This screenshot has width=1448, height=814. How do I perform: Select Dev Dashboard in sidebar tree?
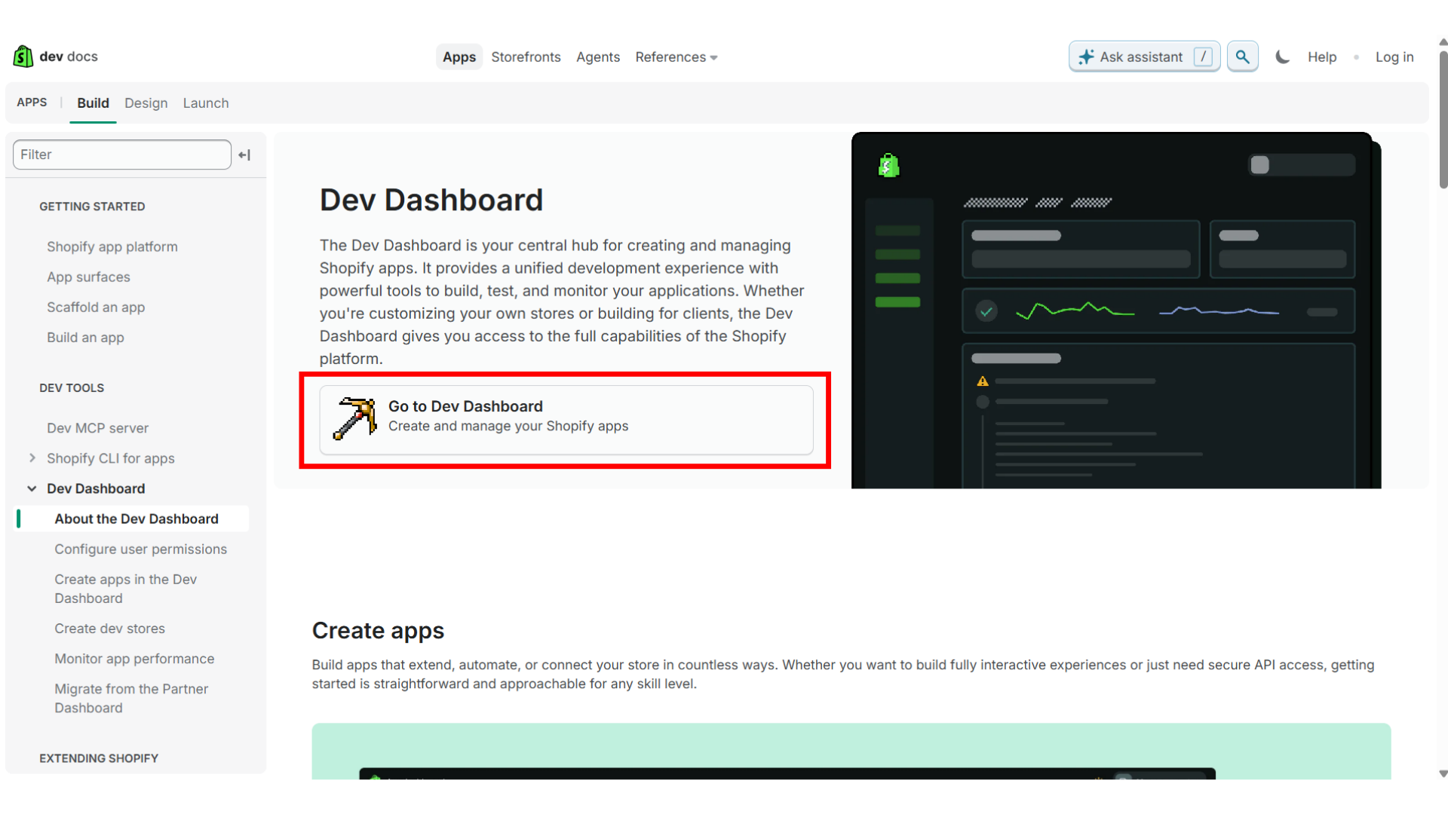(x=96, y=488)
